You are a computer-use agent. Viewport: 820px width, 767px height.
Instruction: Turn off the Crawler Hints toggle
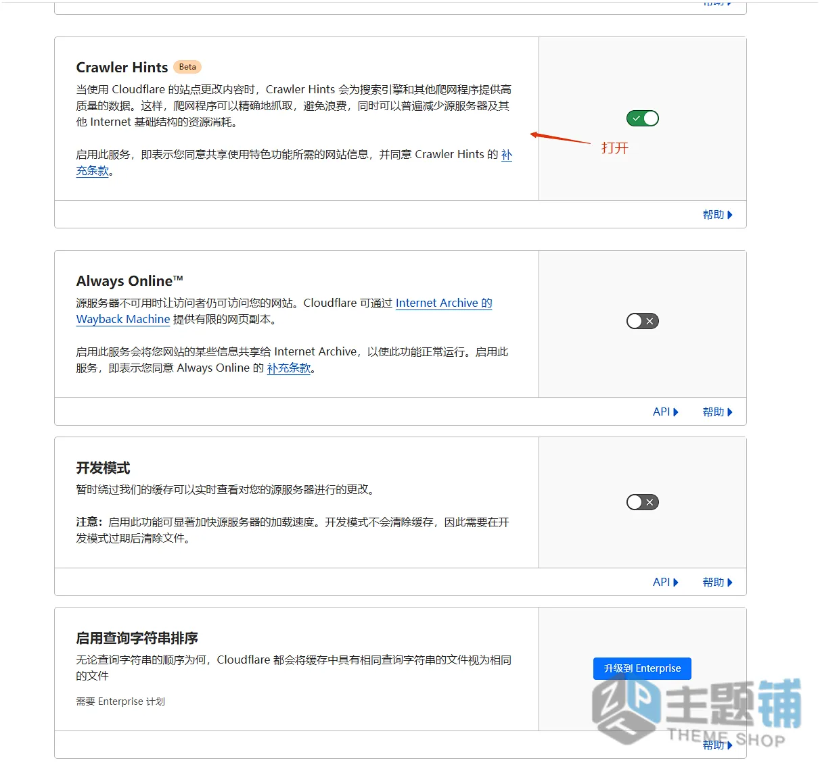tap(642, 118)
